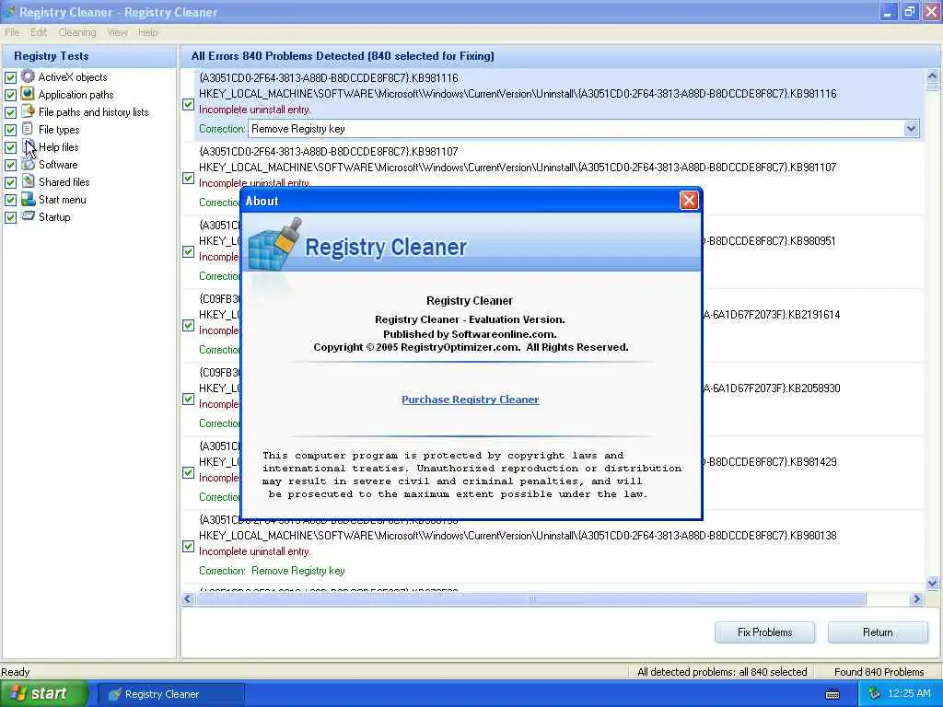Click the horizontal scrollbar thumb in results list
Viewport: 943px width, 707px height.
(531, 598)
